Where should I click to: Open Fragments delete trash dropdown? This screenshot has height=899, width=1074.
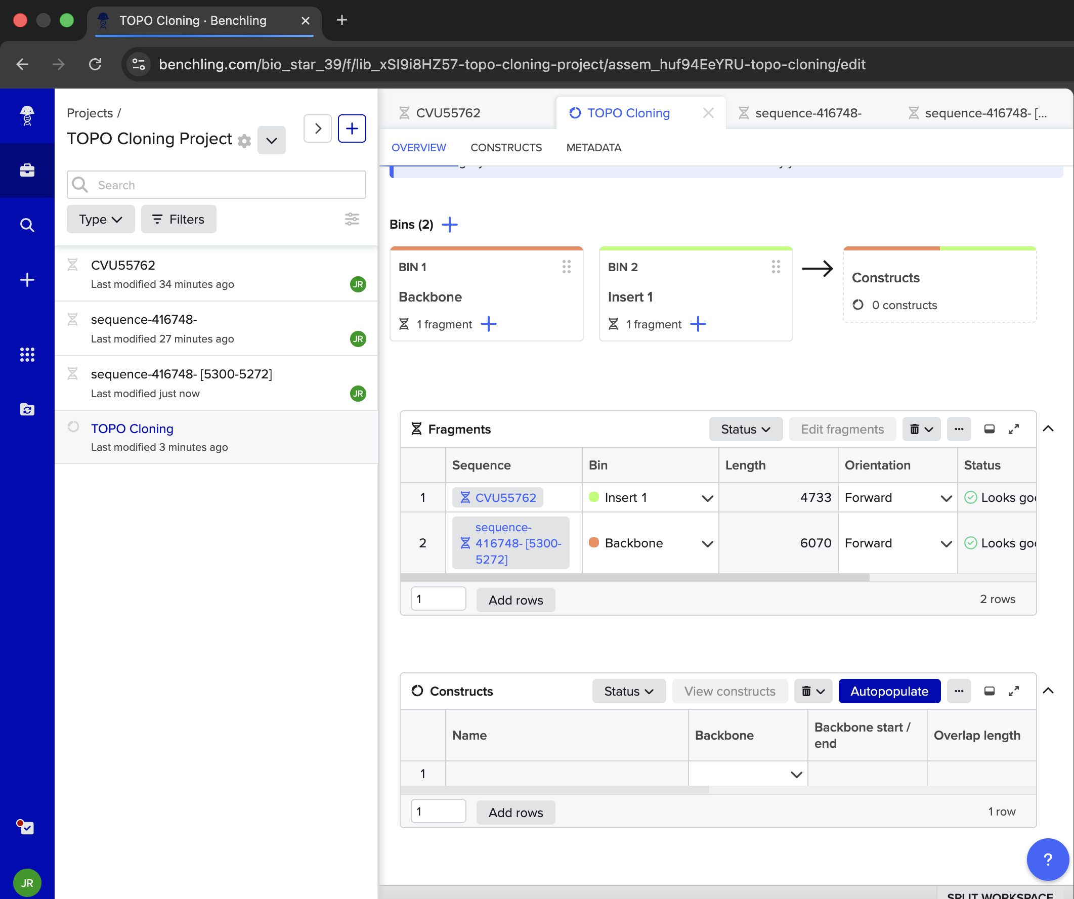[921, 429]
